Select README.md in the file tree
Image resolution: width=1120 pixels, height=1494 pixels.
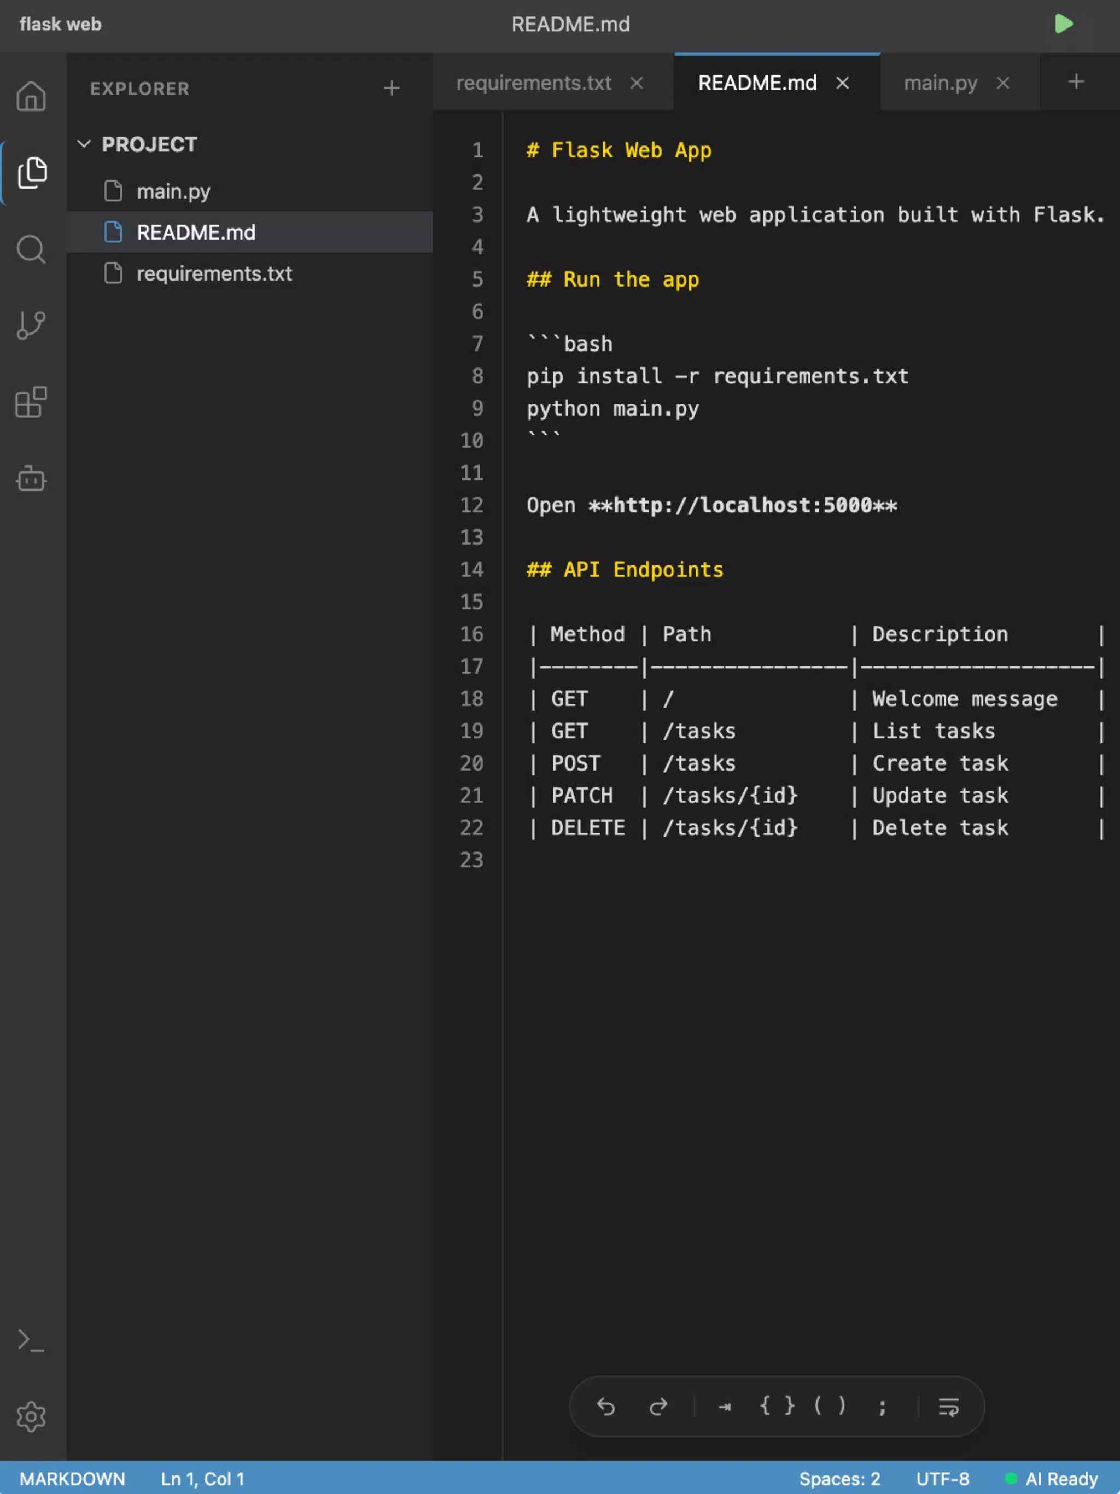click(x=249, y=232)
